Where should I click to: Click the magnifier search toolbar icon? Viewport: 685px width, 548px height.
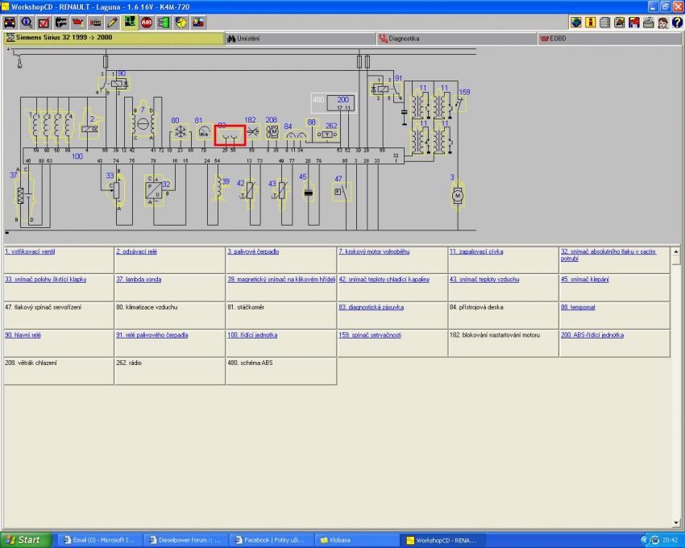(x=27, y=22)
